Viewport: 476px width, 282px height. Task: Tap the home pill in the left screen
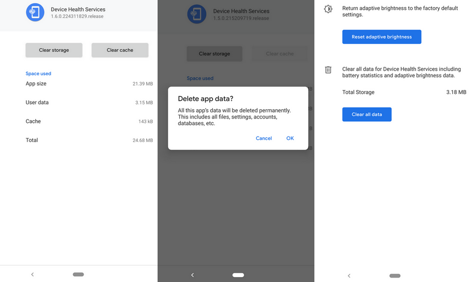tap(78, 274)
